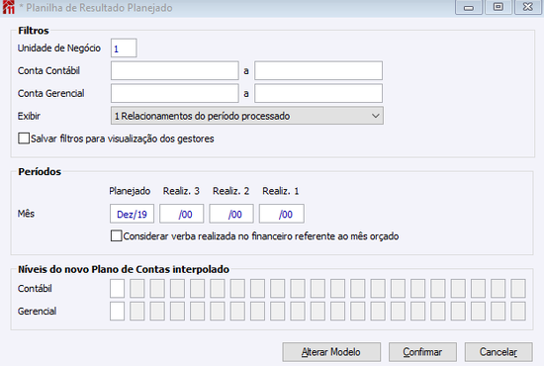Viewport: 544px width, 366px height.
Task: Click the first Gerencial level box
Action: (x=118, y=312)
